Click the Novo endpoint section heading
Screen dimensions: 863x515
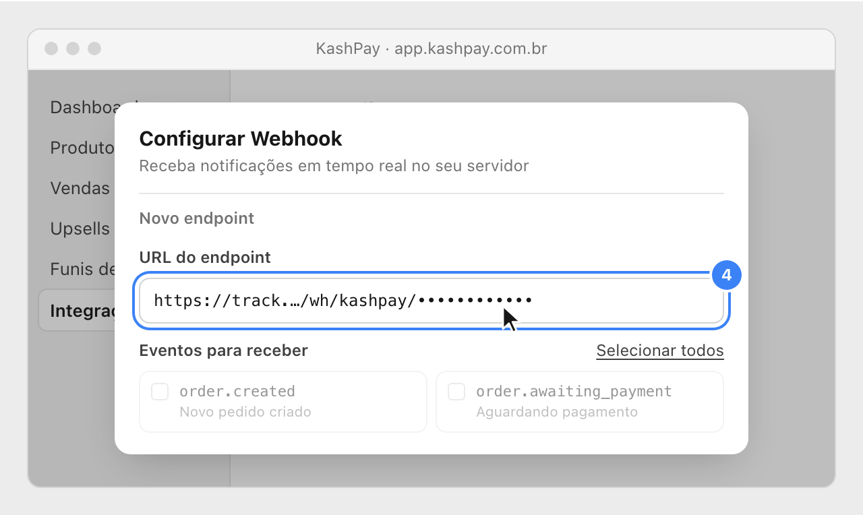[x=197, y=218]
